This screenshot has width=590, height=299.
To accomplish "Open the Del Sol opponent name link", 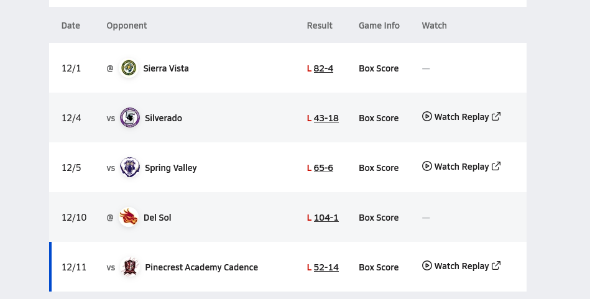I will pos(157,218).
